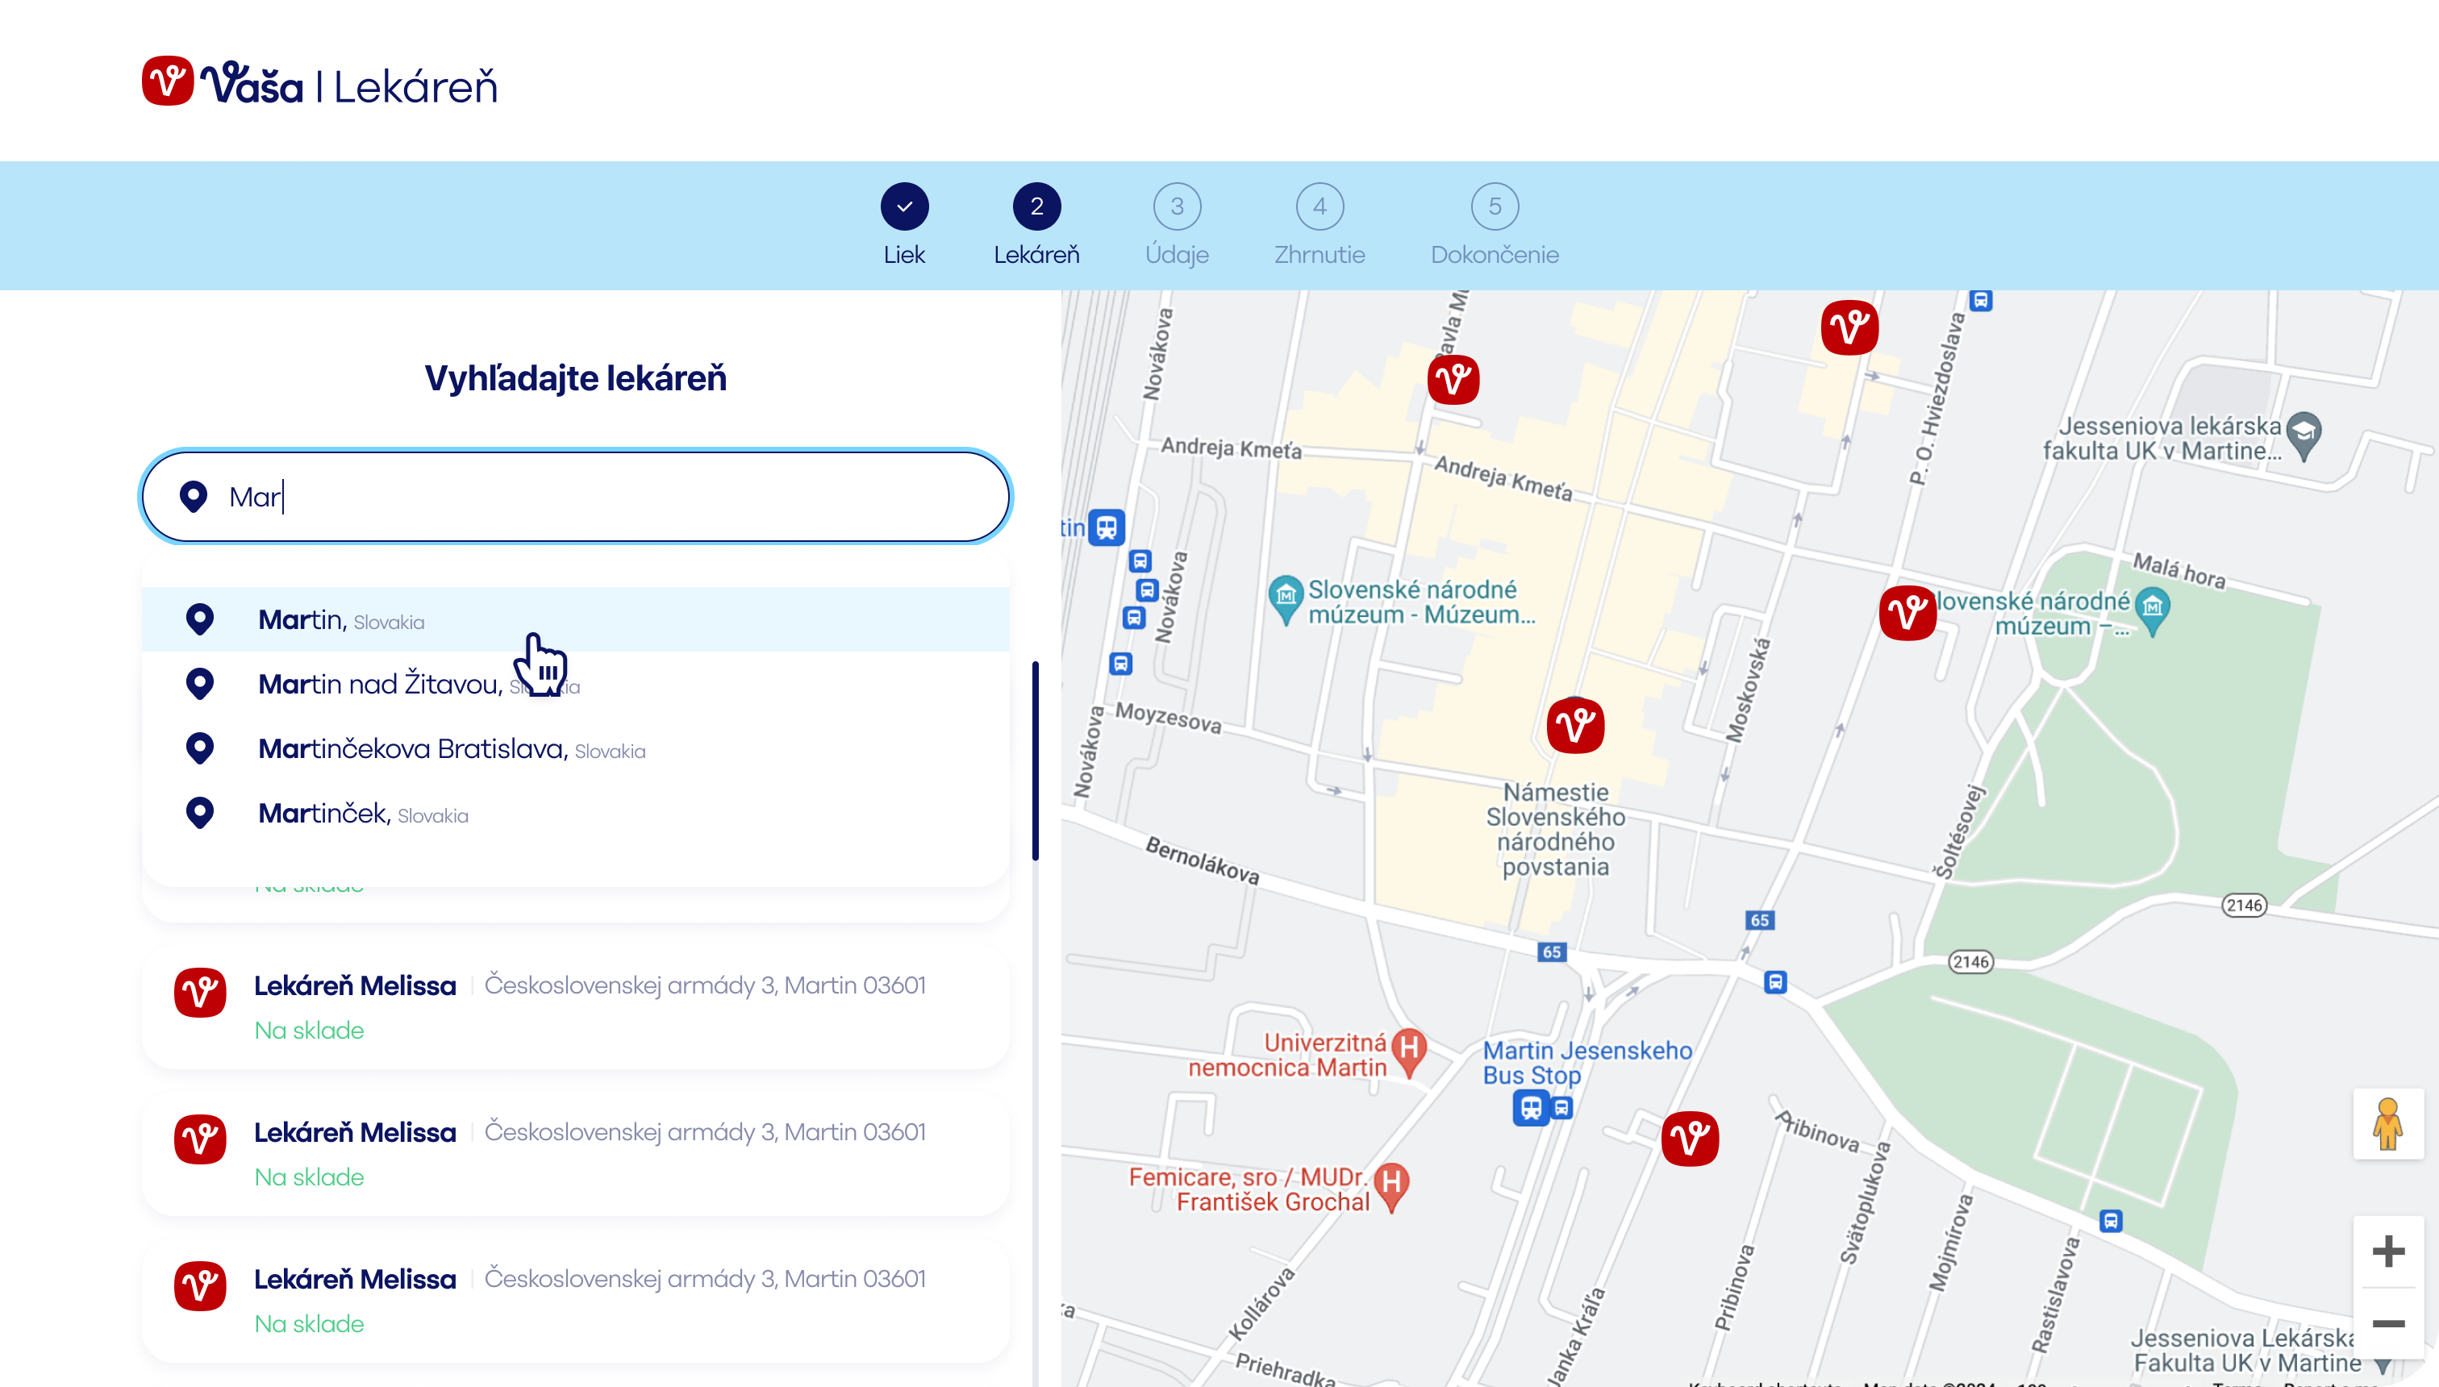Choose Martin nad Žitavou suggestion
The width and height of the screenshot is (2439, 1387).
(x=575, y=684)
